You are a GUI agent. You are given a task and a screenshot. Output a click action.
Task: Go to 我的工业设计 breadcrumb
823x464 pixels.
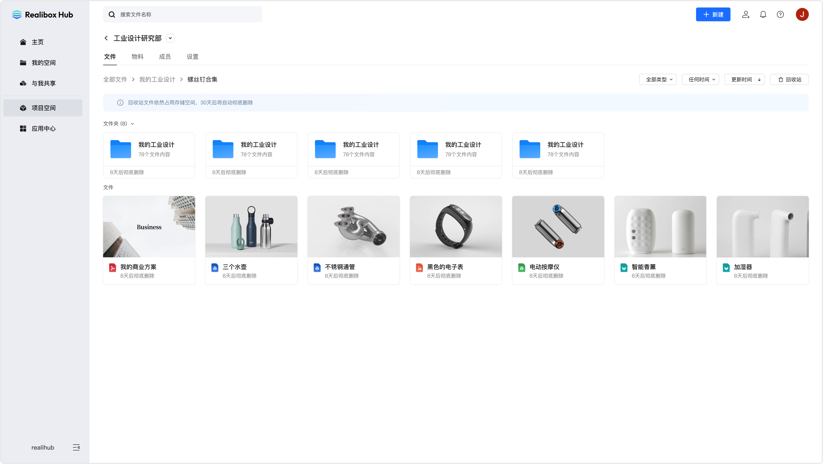pos(157,80)
